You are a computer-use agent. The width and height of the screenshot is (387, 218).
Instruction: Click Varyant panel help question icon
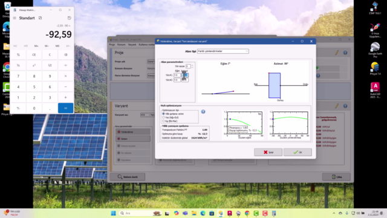tap(345, 106)
